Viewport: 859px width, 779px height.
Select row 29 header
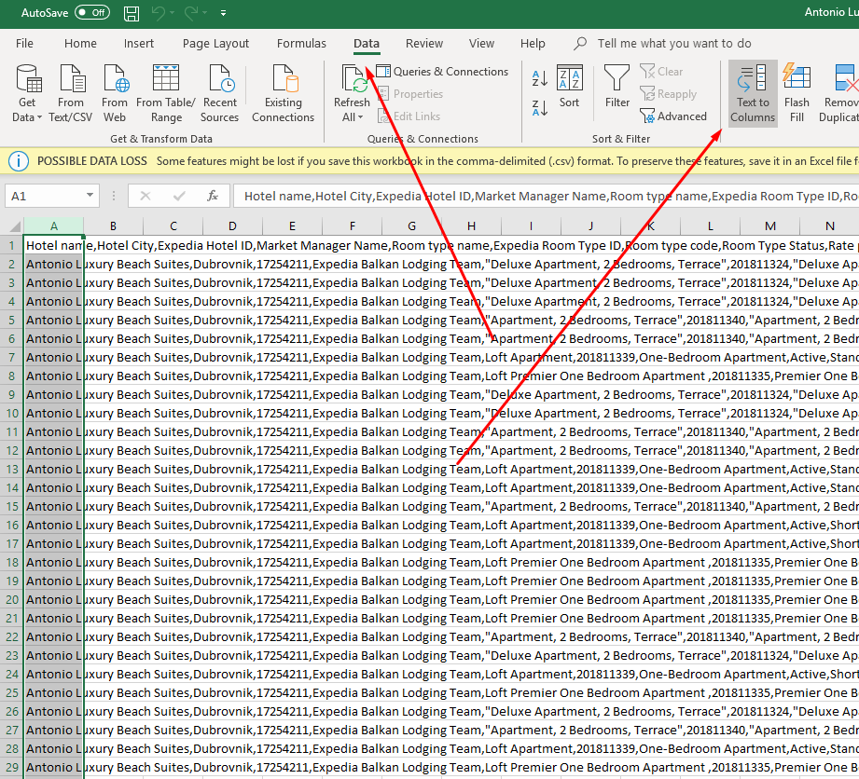pos(12,768)
